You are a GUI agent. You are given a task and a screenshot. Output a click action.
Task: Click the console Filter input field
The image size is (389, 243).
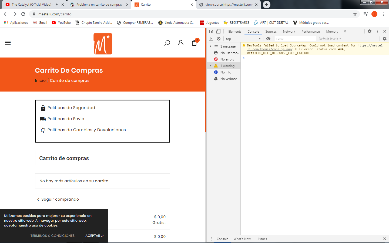(296, 39)
